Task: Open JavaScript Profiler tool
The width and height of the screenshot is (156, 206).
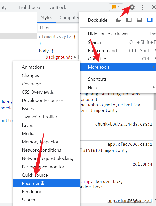Action: tap(47, 117)
